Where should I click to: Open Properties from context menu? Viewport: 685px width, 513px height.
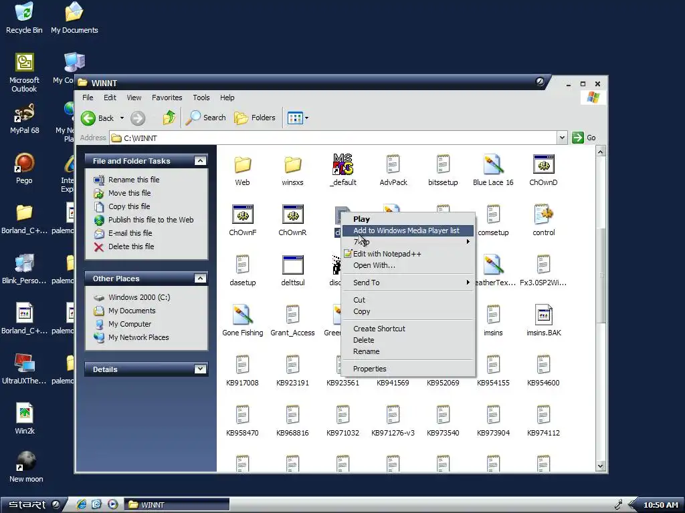(x=407, y=369)
